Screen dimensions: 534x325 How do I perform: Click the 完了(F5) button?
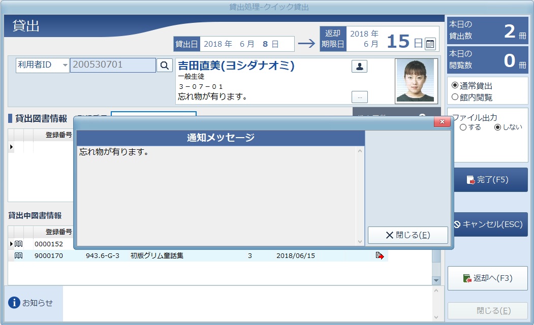(x=490, y=180)
